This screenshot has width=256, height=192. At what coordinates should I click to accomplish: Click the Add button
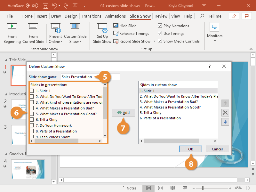tap(123, 113)
